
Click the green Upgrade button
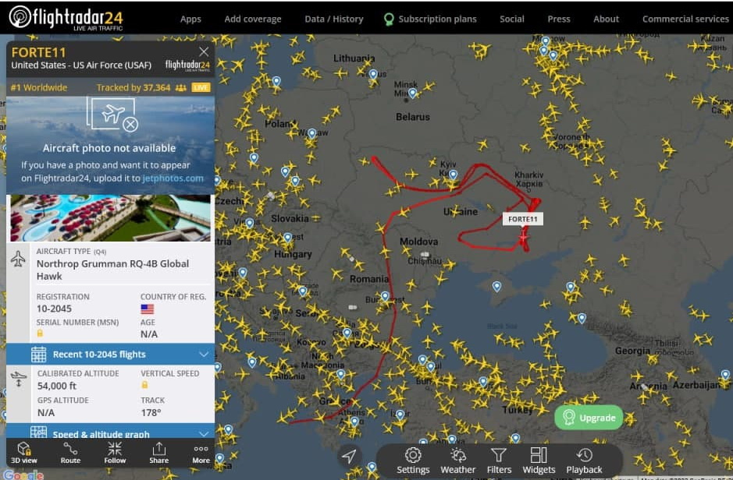coord(589,418)
